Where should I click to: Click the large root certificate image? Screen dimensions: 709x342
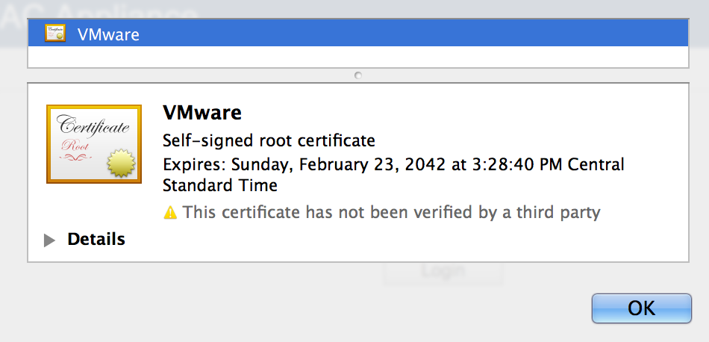pos(93,143)
